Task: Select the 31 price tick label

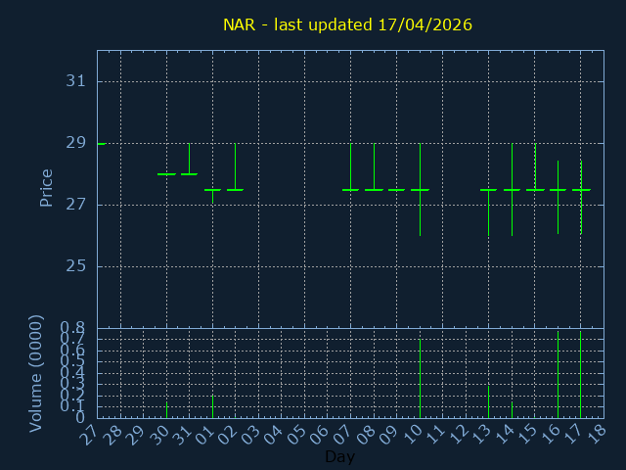Action: [x=75, y=81]
